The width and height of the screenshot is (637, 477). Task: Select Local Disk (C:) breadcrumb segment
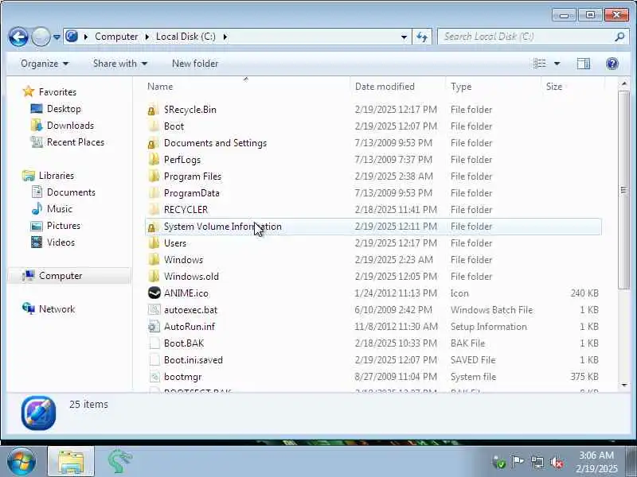click(x=186, y=37)
